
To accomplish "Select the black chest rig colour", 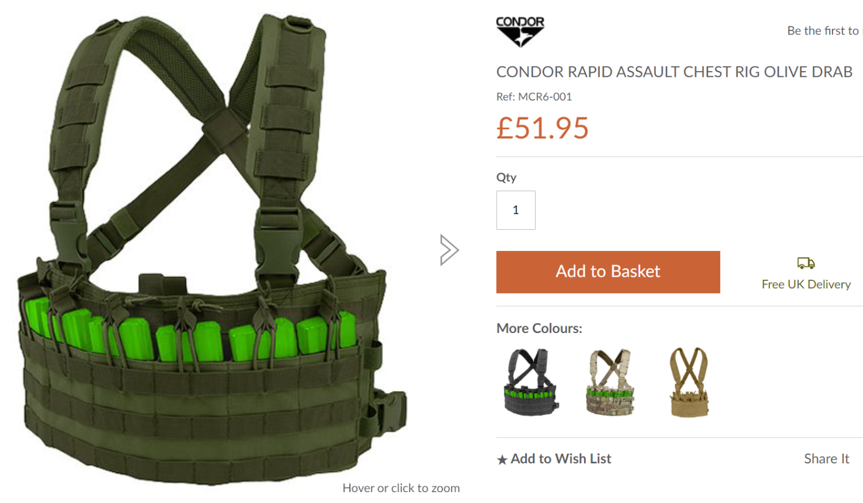I will (x=530, y=381).
